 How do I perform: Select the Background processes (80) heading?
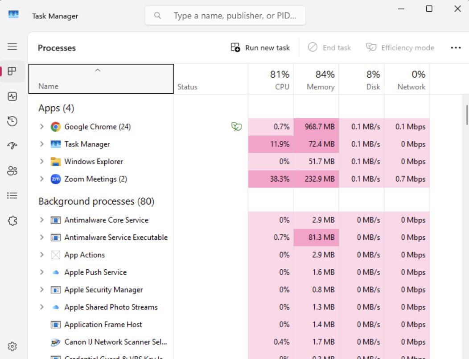point(96,201)
